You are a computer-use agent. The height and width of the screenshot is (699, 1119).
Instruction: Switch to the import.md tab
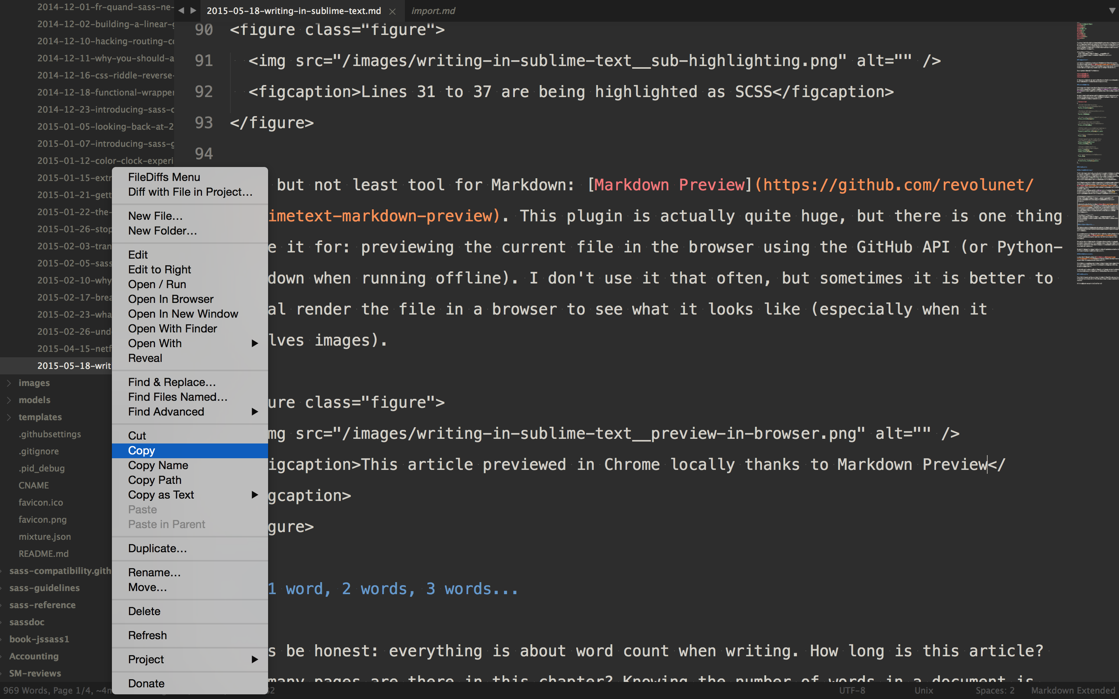click(x=433, y=10)
